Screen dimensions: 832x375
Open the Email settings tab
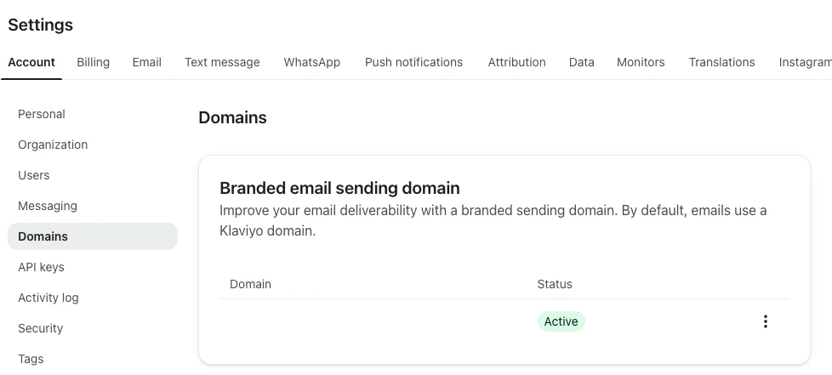click(146, 62)
